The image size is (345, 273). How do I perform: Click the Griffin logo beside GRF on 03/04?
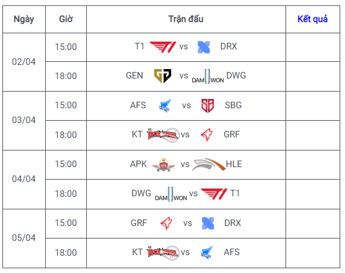coord(207,135)
